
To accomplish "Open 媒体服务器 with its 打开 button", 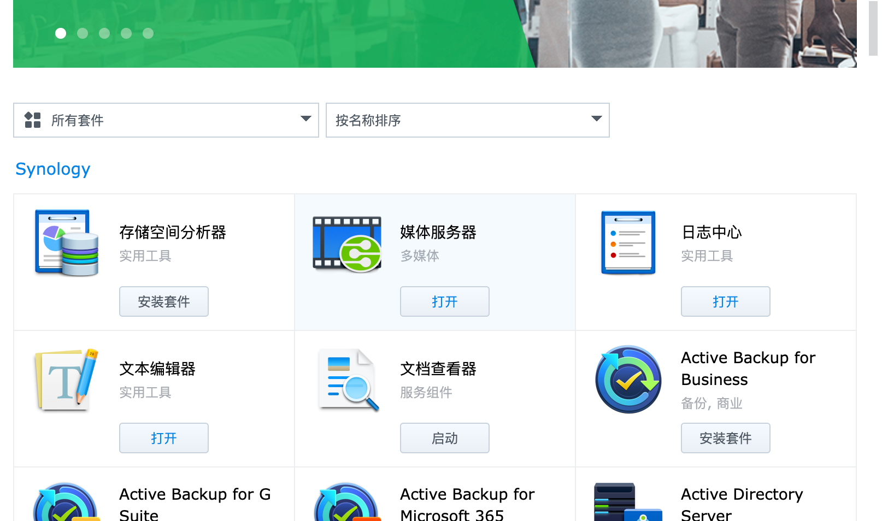I will [445, 301].
